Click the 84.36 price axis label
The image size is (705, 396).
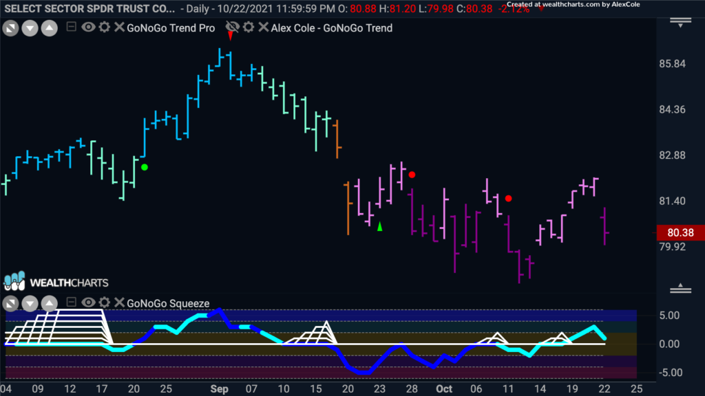click(673, 109)
